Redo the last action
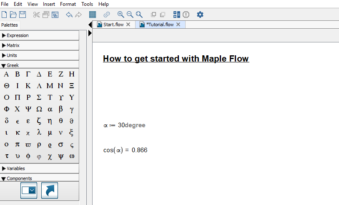This screenshot has width=339, height=205. click(78, 15)
